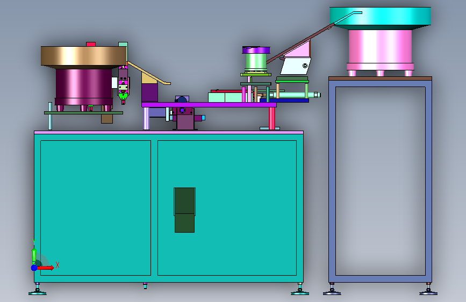Select the small red block atop left bowl
The width and height of the screenshot is (466, 302).
pyautogui.click(x=91, y=44)
